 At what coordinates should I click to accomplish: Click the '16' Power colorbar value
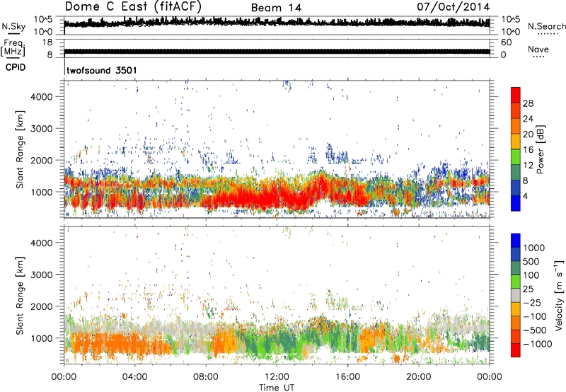528,150
